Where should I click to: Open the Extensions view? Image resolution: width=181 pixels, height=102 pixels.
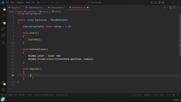(x=3, y=36)
